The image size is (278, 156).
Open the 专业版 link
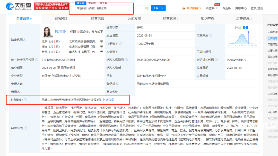[227, 8]
